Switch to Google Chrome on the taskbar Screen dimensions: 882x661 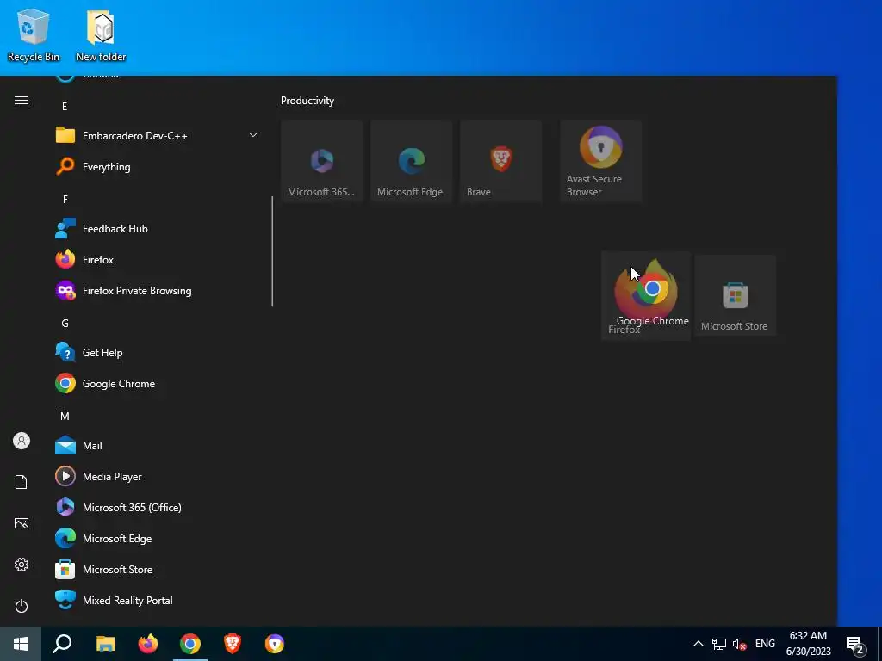[x=190, y=644]
